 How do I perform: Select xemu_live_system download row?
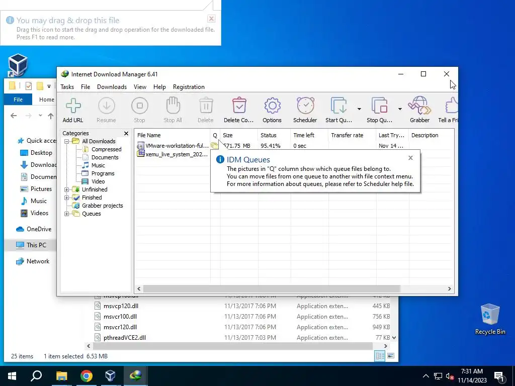pyautogui.click(x=173, y=154)
